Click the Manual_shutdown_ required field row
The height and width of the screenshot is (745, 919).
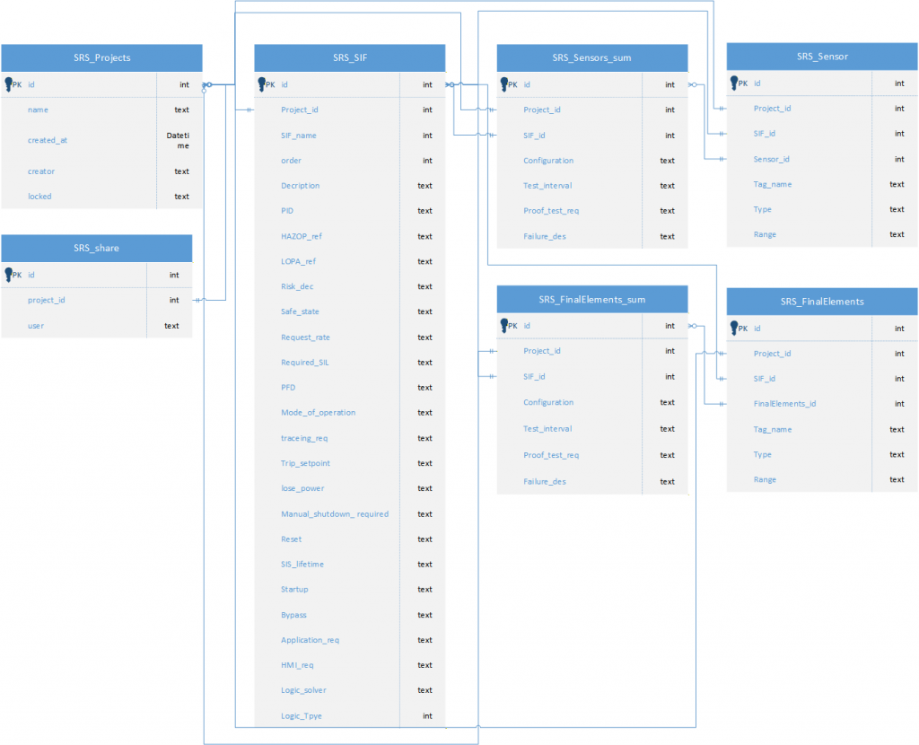click(x=334, y=514)
